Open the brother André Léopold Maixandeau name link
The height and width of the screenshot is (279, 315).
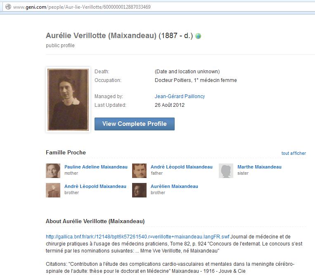pos(95,186)
